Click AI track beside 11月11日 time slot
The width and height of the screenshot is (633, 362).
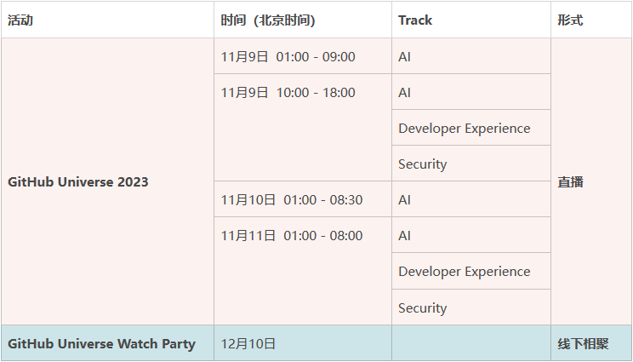tap(405, 236)
